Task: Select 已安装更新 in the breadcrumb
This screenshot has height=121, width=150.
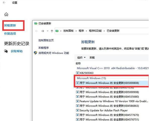Action: [113, 31]
